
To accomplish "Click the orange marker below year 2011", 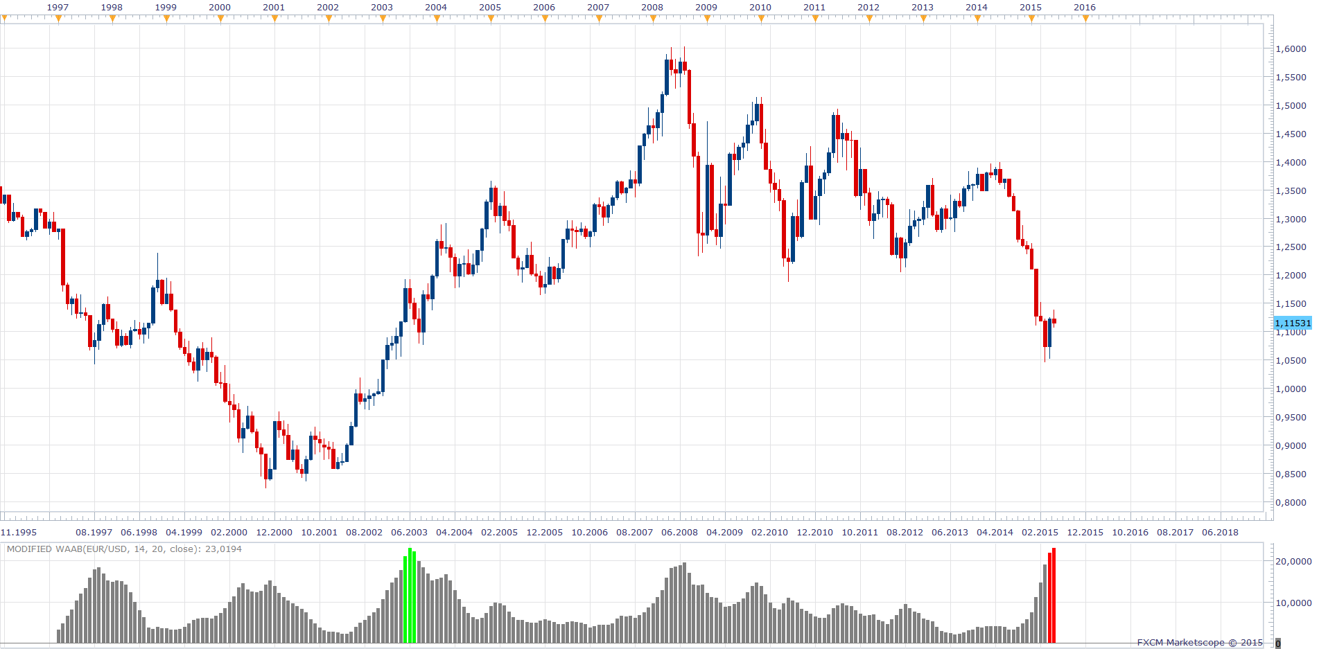I will coord(816,19).
